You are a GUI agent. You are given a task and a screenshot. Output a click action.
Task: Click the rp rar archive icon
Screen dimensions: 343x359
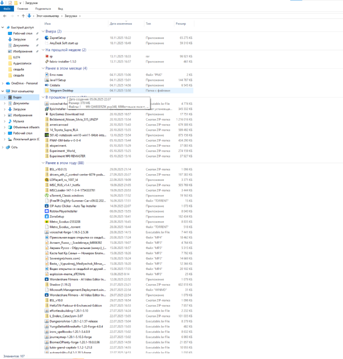click(47, 56)
